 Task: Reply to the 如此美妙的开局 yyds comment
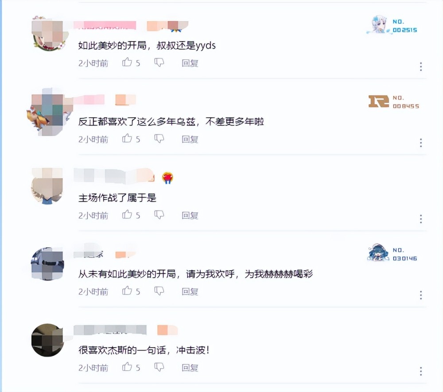pyautogui.click(x=190, y=63)
